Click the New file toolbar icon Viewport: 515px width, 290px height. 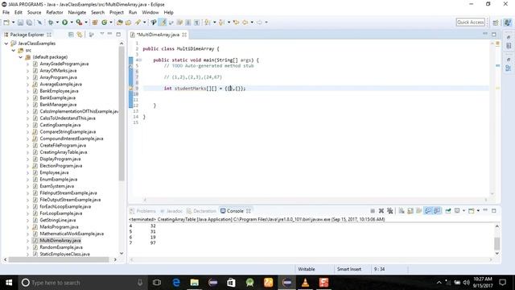[6, 23]
